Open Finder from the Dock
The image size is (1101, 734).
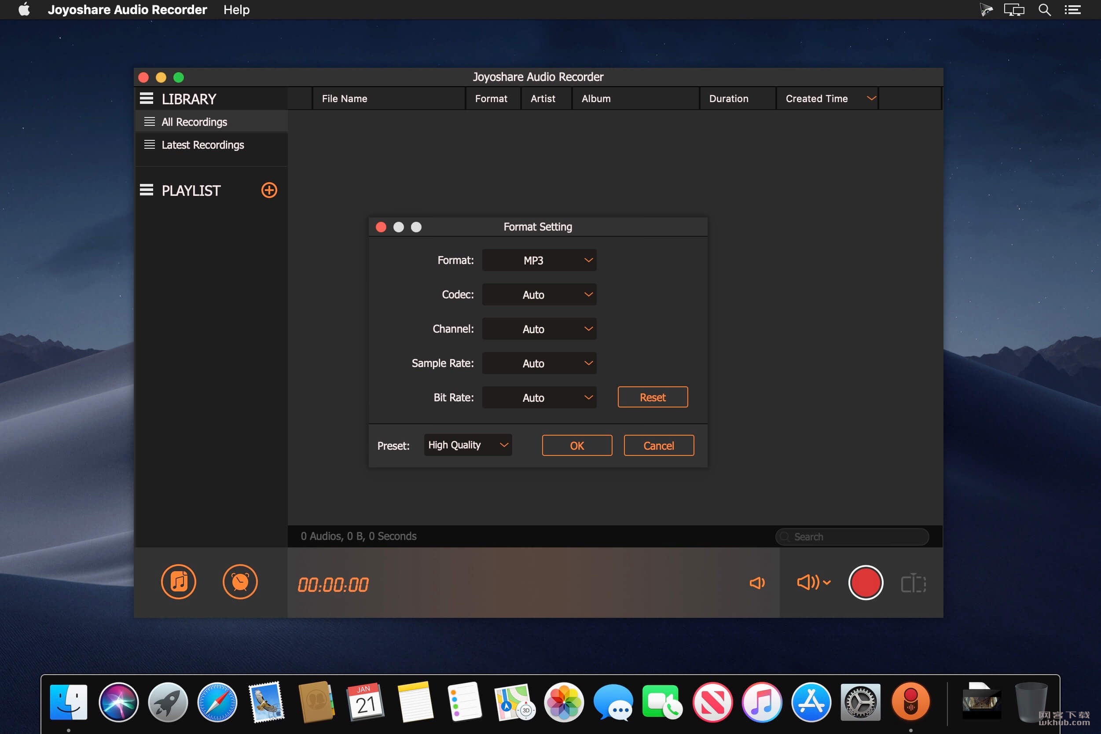tap(68, 702)
